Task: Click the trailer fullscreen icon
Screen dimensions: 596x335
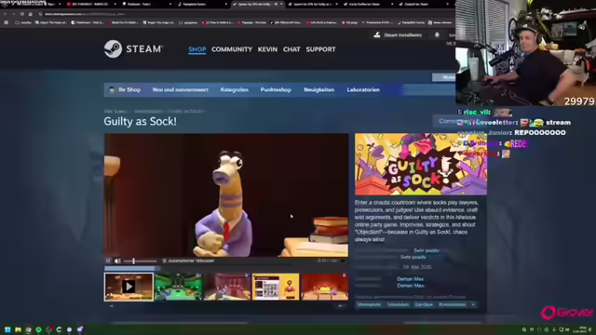Action: pos(343,261)
